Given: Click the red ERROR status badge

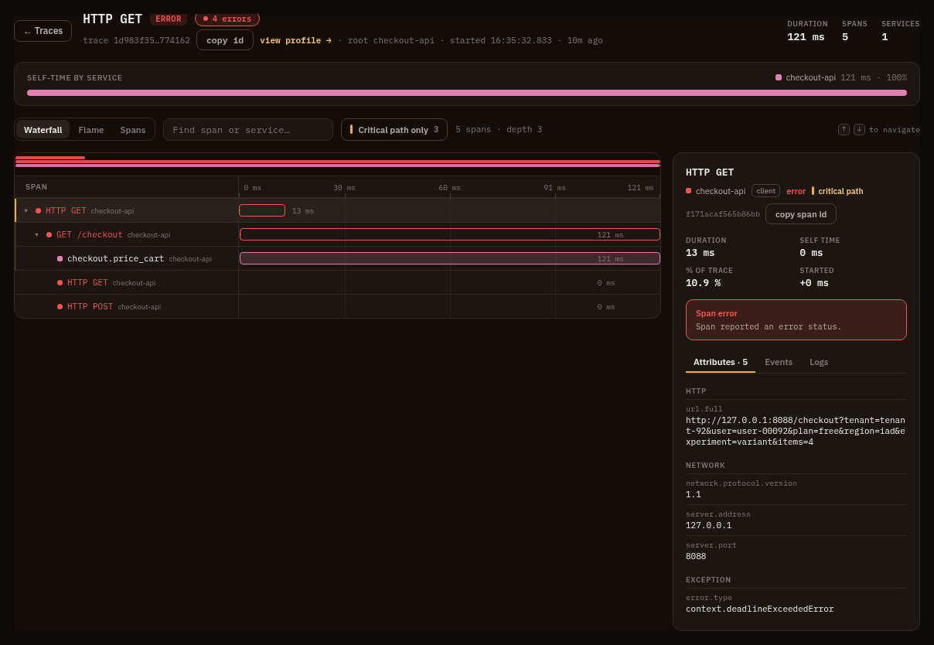Looking at the screenshot, I should tap(169, 19).
